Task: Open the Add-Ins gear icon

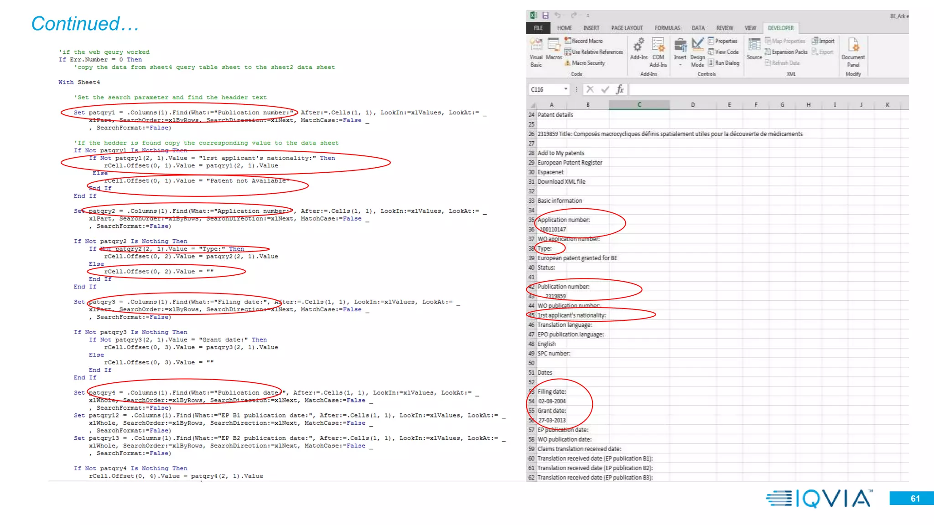Action: 638,49
